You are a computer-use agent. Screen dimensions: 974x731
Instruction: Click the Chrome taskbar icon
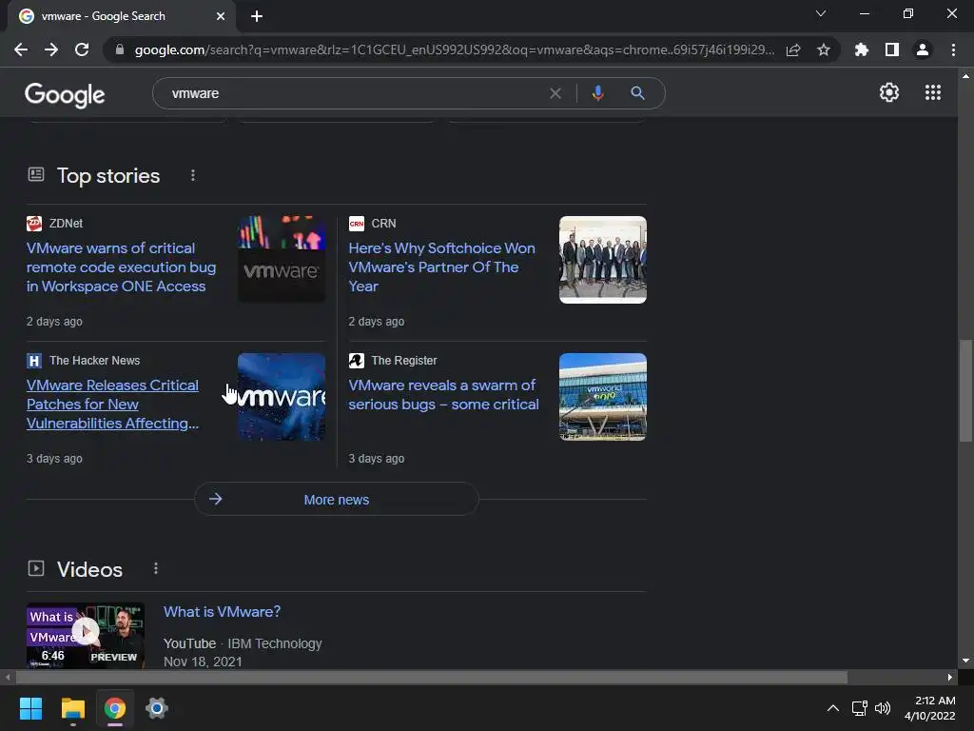tap(114, 708)
